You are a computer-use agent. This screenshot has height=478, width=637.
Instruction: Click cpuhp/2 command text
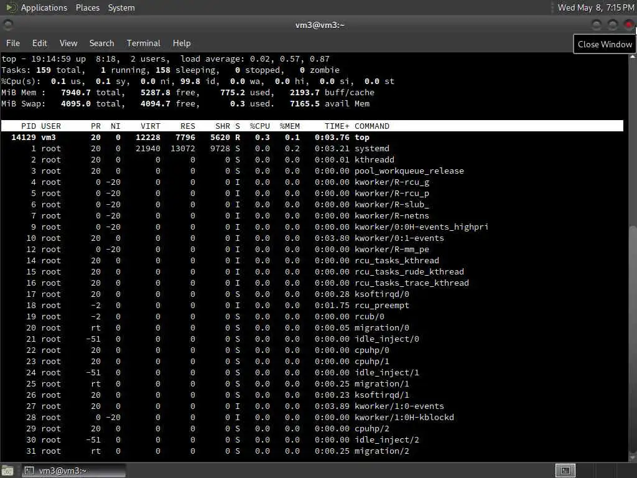(372, 429)
